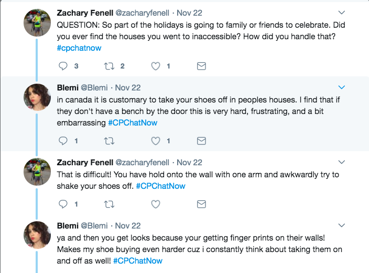Like the 'That is difficult!' tweet
The image size is (369, 273).
pyautogui.click(x=155, y=203)
